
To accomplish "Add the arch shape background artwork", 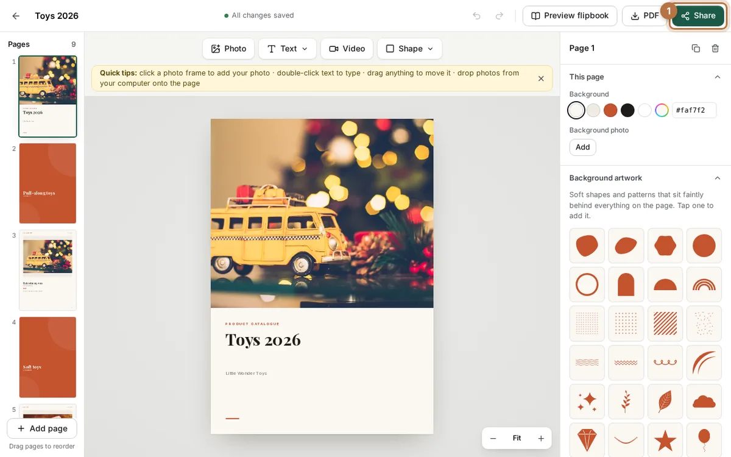I will (626, 285).
